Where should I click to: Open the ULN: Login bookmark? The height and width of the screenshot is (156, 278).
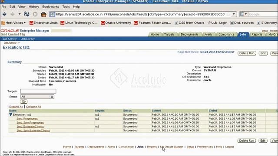[x=217, y=23]
